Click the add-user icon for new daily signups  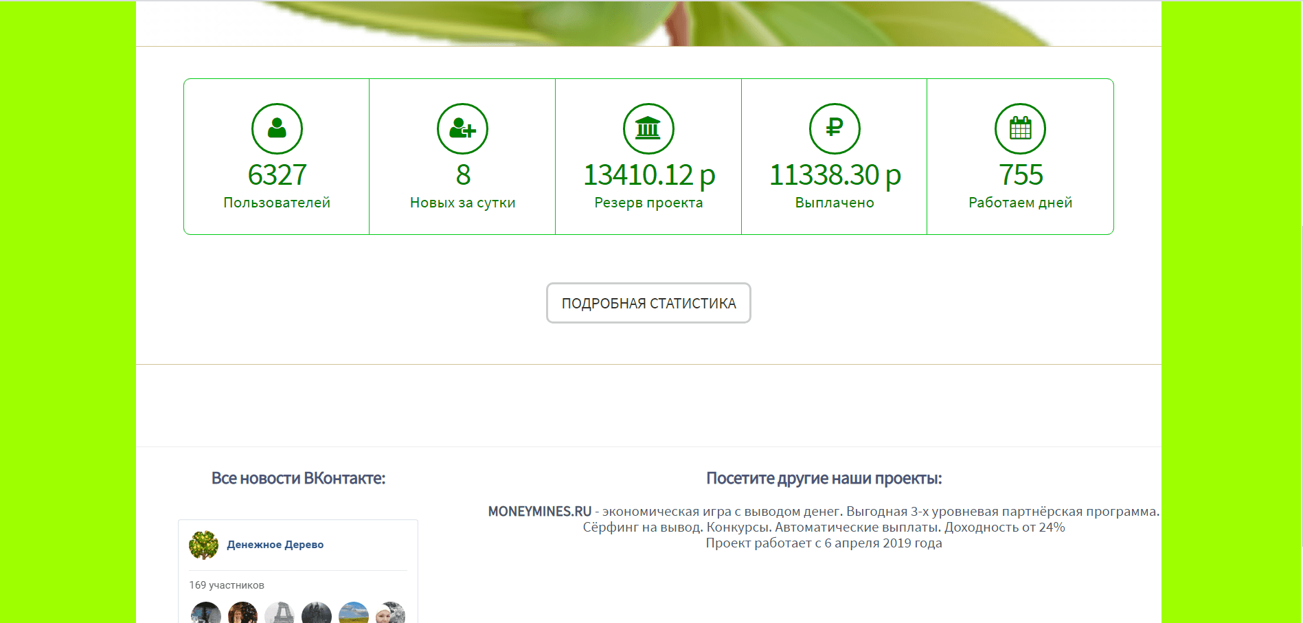tap(462, 128)
